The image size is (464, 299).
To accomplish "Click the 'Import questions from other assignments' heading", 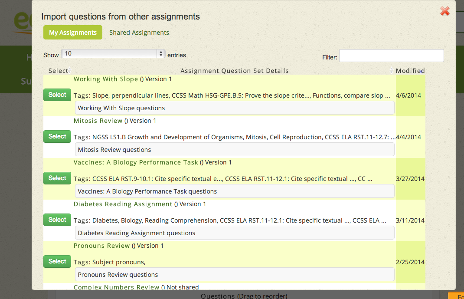I will (x=121, y=16).
